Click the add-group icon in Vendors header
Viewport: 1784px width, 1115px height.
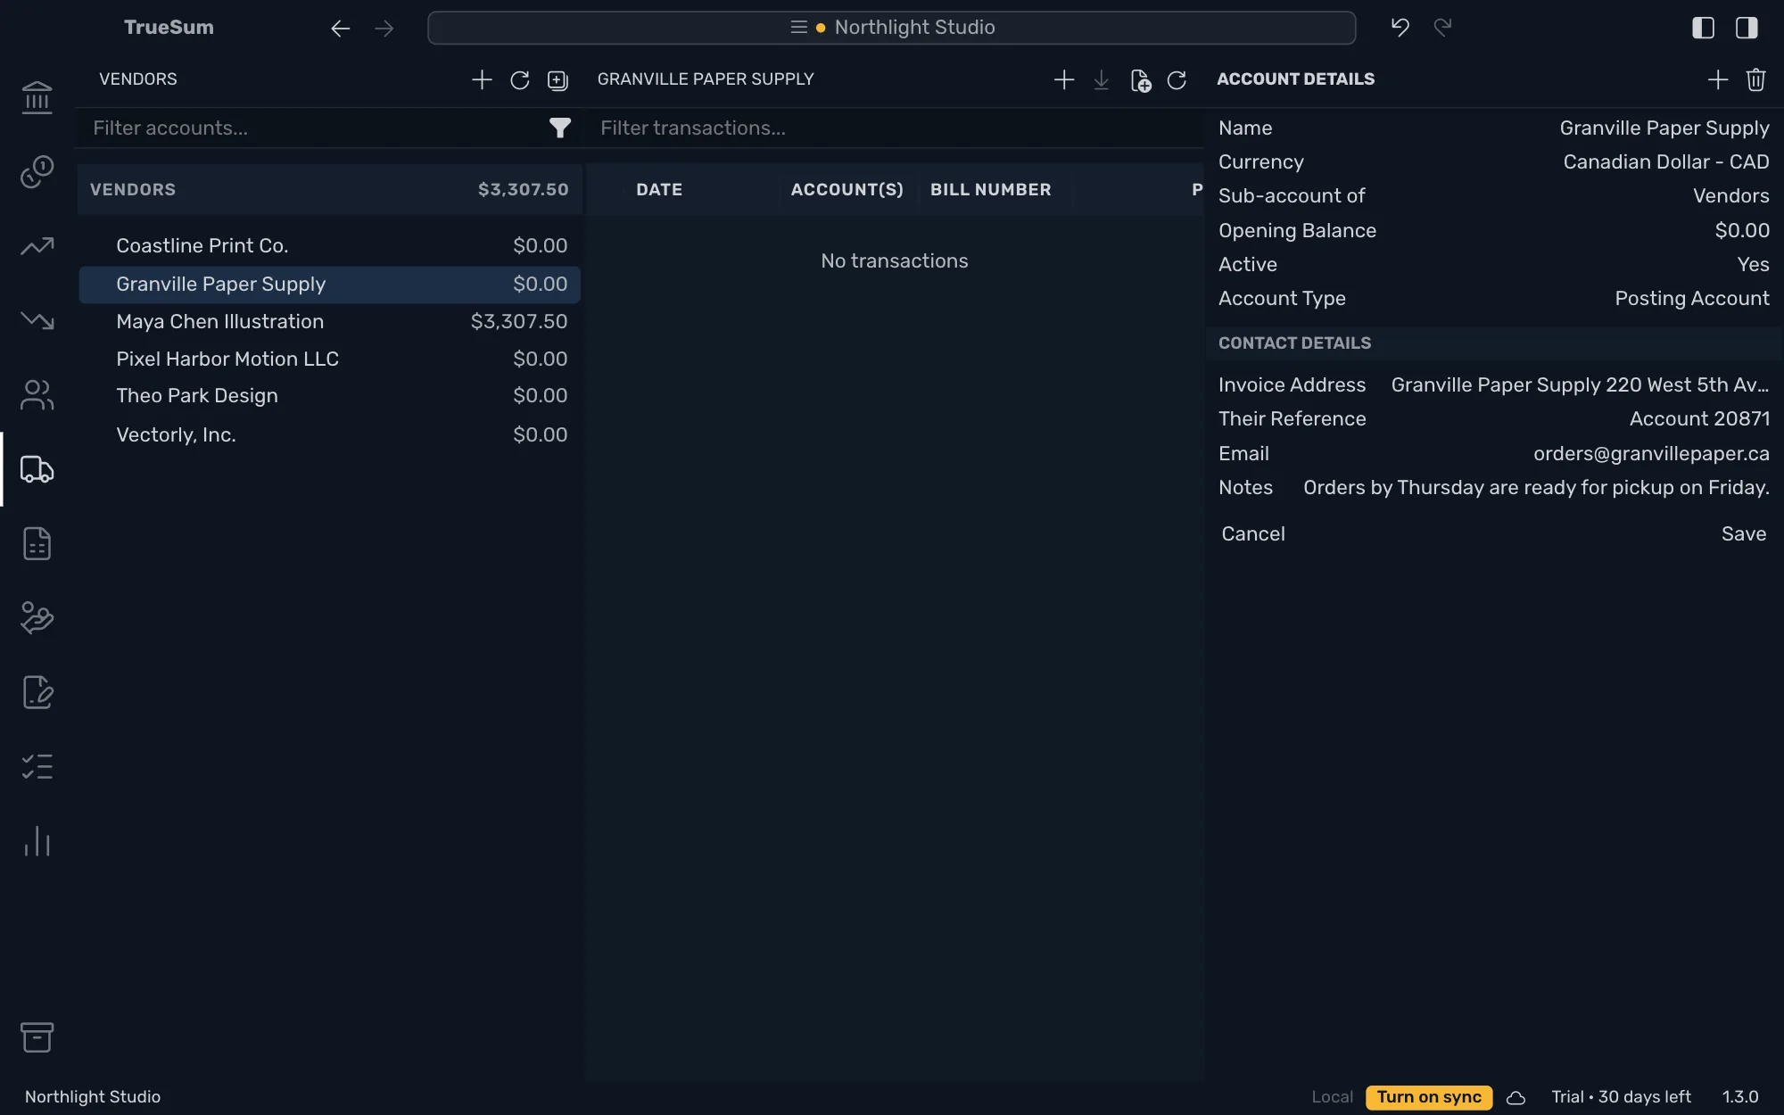[557, 80]
